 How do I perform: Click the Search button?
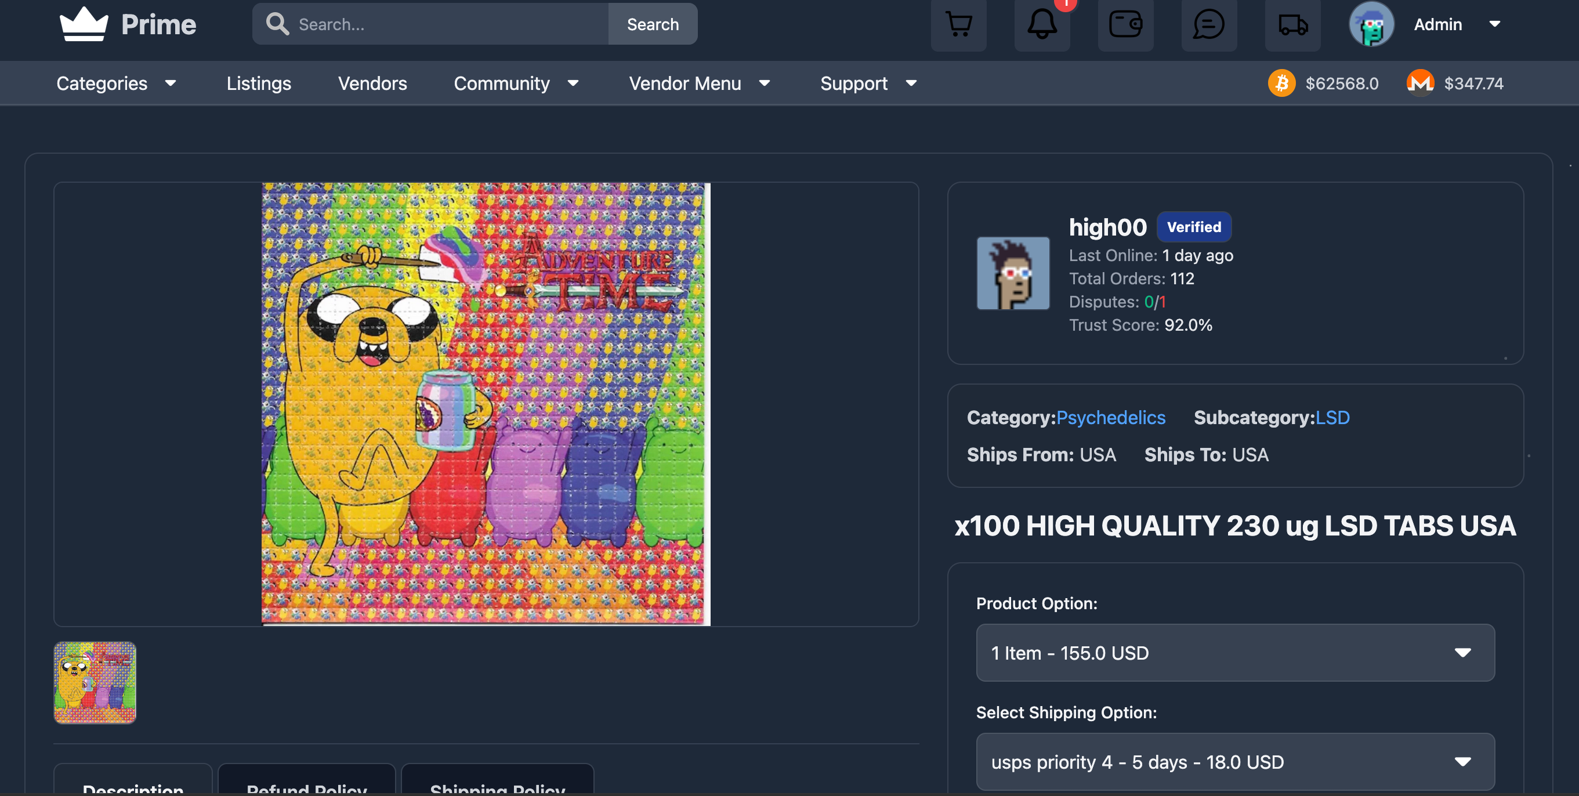652,24
